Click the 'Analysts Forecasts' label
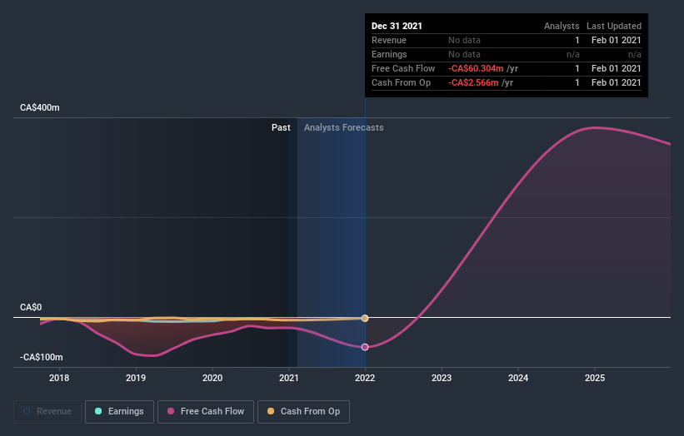 344,127
